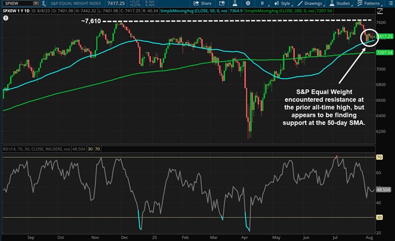The image size is (395, 241).
Task: Click the Share button
Action: [202, 3]
